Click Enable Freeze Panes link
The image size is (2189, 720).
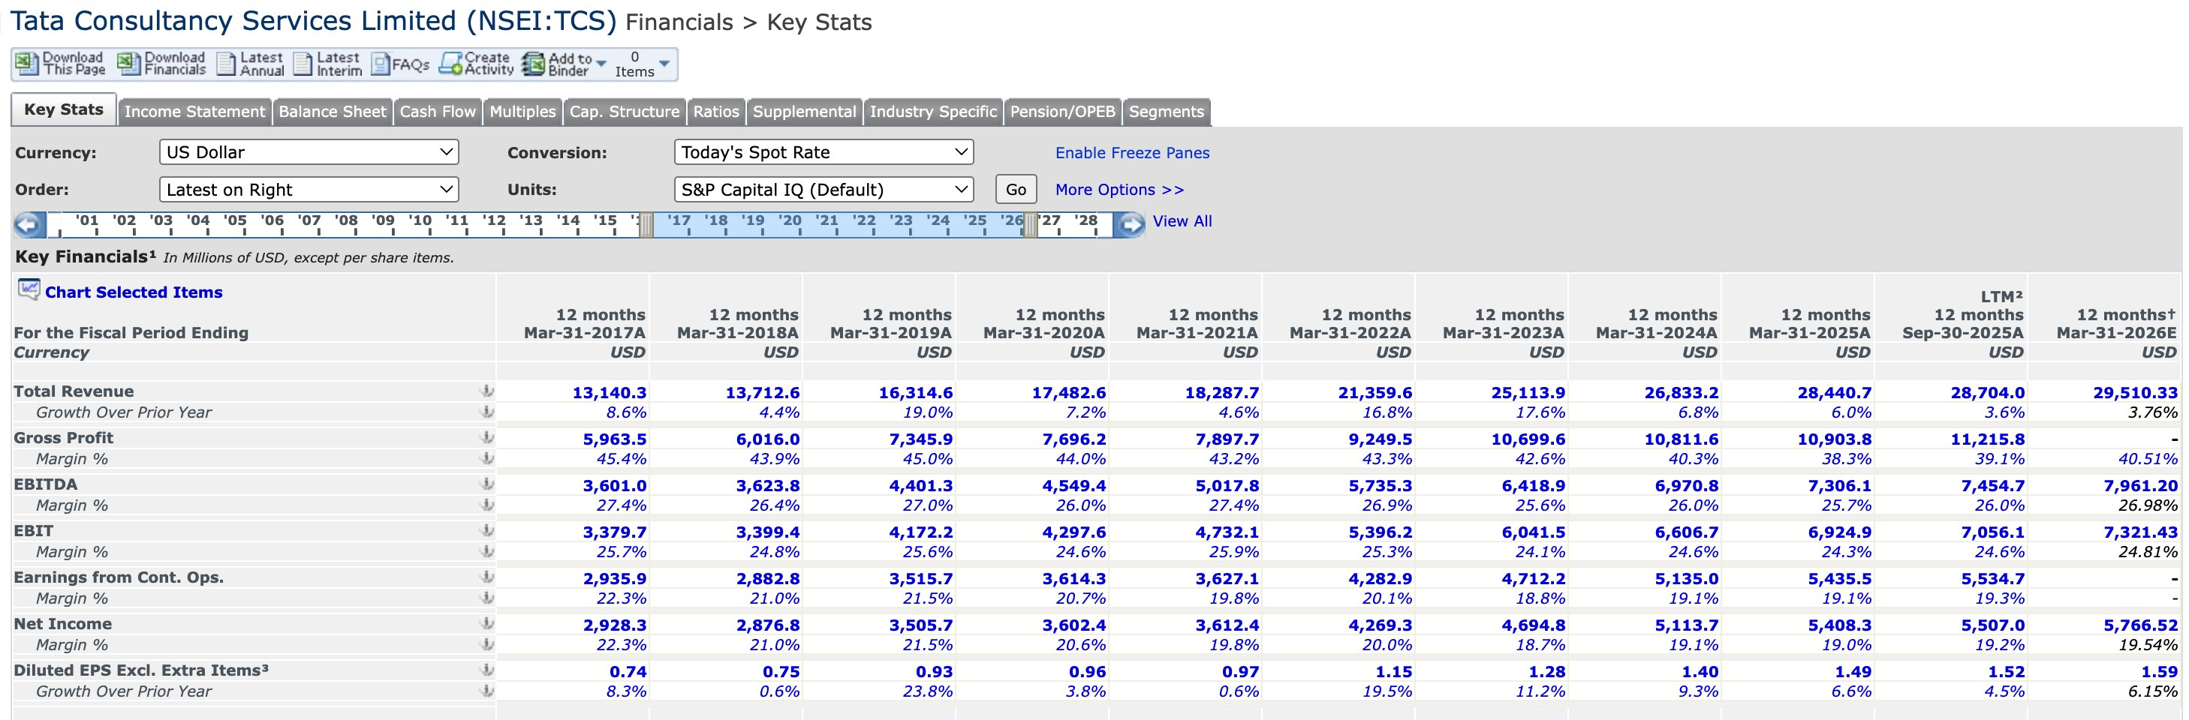1132,153
